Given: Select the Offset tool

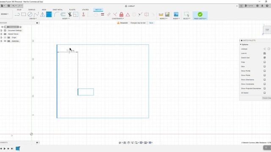Looking at the screenshot, I should pyautogui.click(x=63, y=14).
